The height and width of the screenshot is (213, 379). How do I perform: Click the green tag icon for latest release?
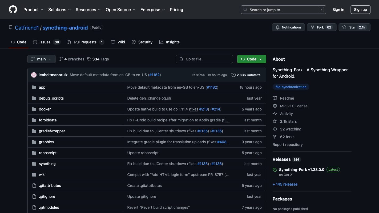pos(275,170)
